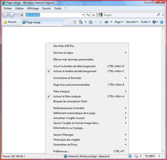
Task: Click scrollbar up arrow
Action: tap(163, 28)
